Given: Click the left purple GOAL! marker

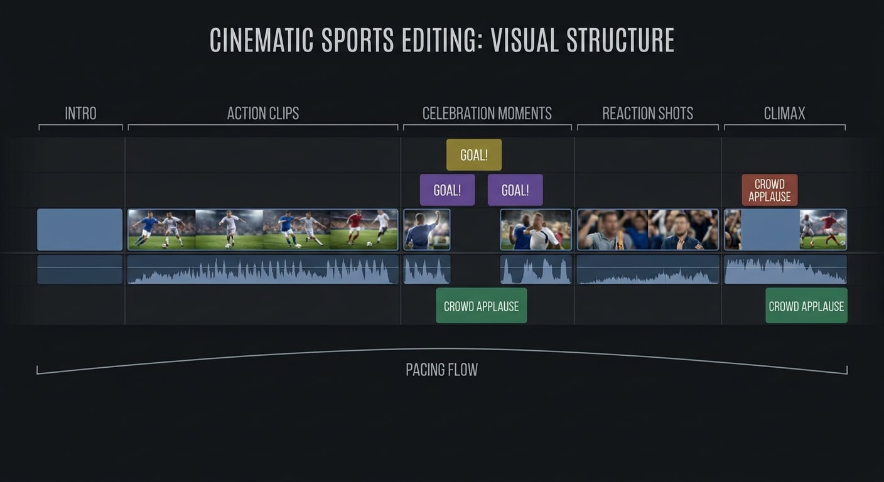Looking at the screenshot, I should click(448, 190).
